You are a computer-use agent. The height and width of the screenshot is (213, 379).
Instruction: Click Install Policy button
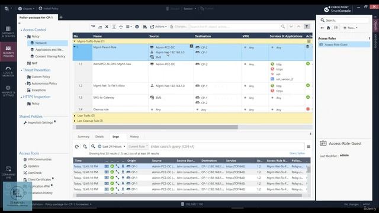click(49, 8)
